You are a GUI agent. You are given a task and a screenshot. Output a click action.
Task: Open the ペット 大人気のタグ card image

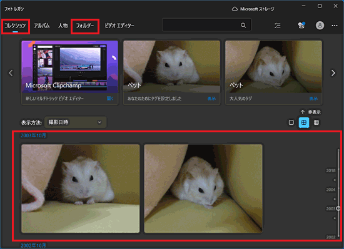(273, 67)
